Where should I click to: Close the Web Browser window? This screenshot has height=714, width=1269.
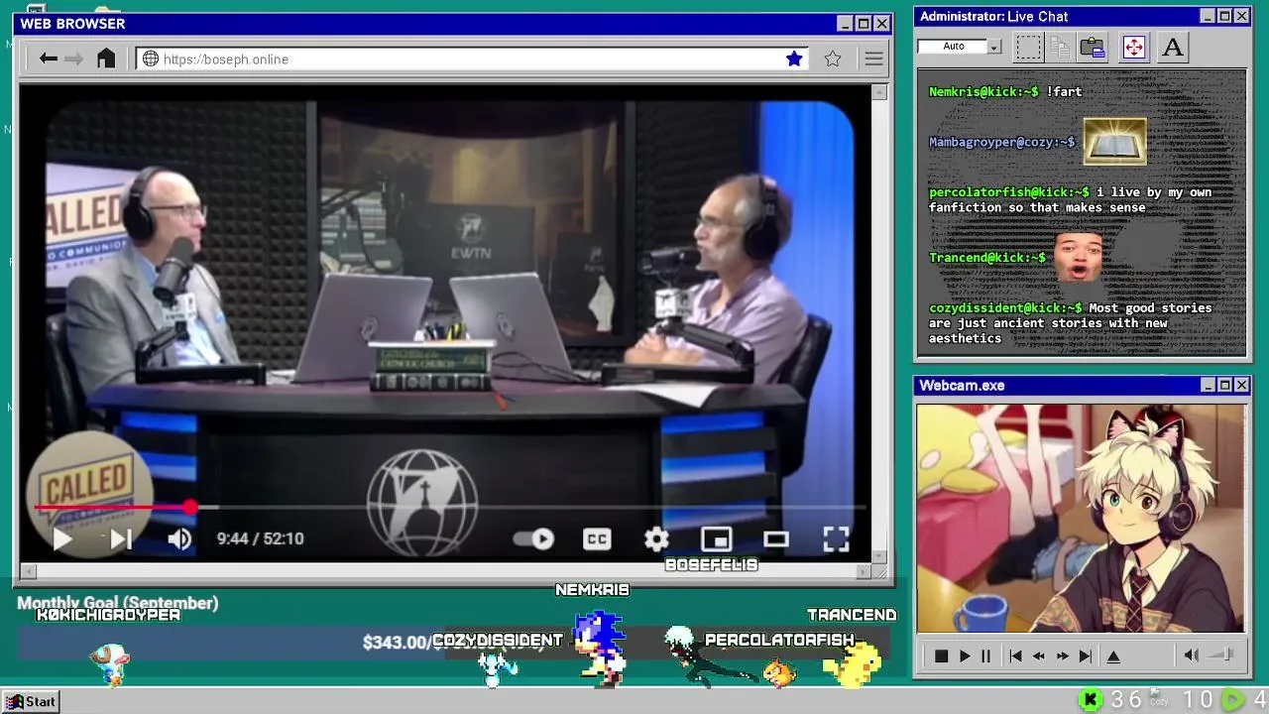point(880,23)
